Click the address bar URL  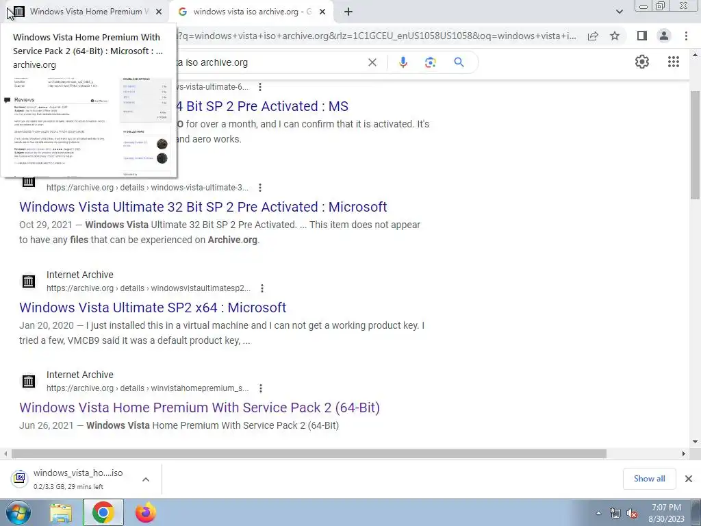click(x=378, y=36)
